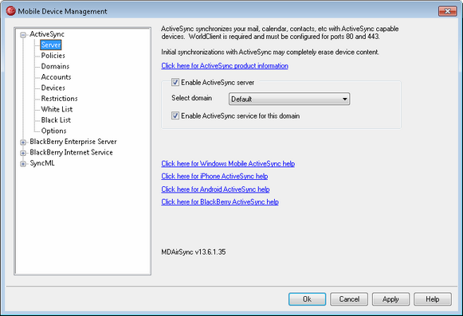
Task: Click the MDaemon app icon in title bar
Action: pos(10,11)
